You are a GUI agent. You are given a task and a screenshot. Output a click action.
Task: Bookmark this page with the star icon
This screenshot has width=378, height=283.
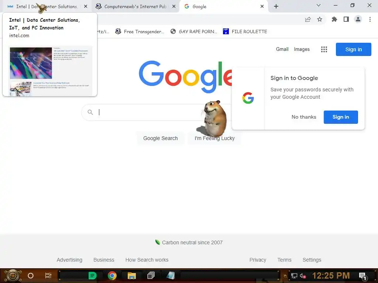pos(320,19)
